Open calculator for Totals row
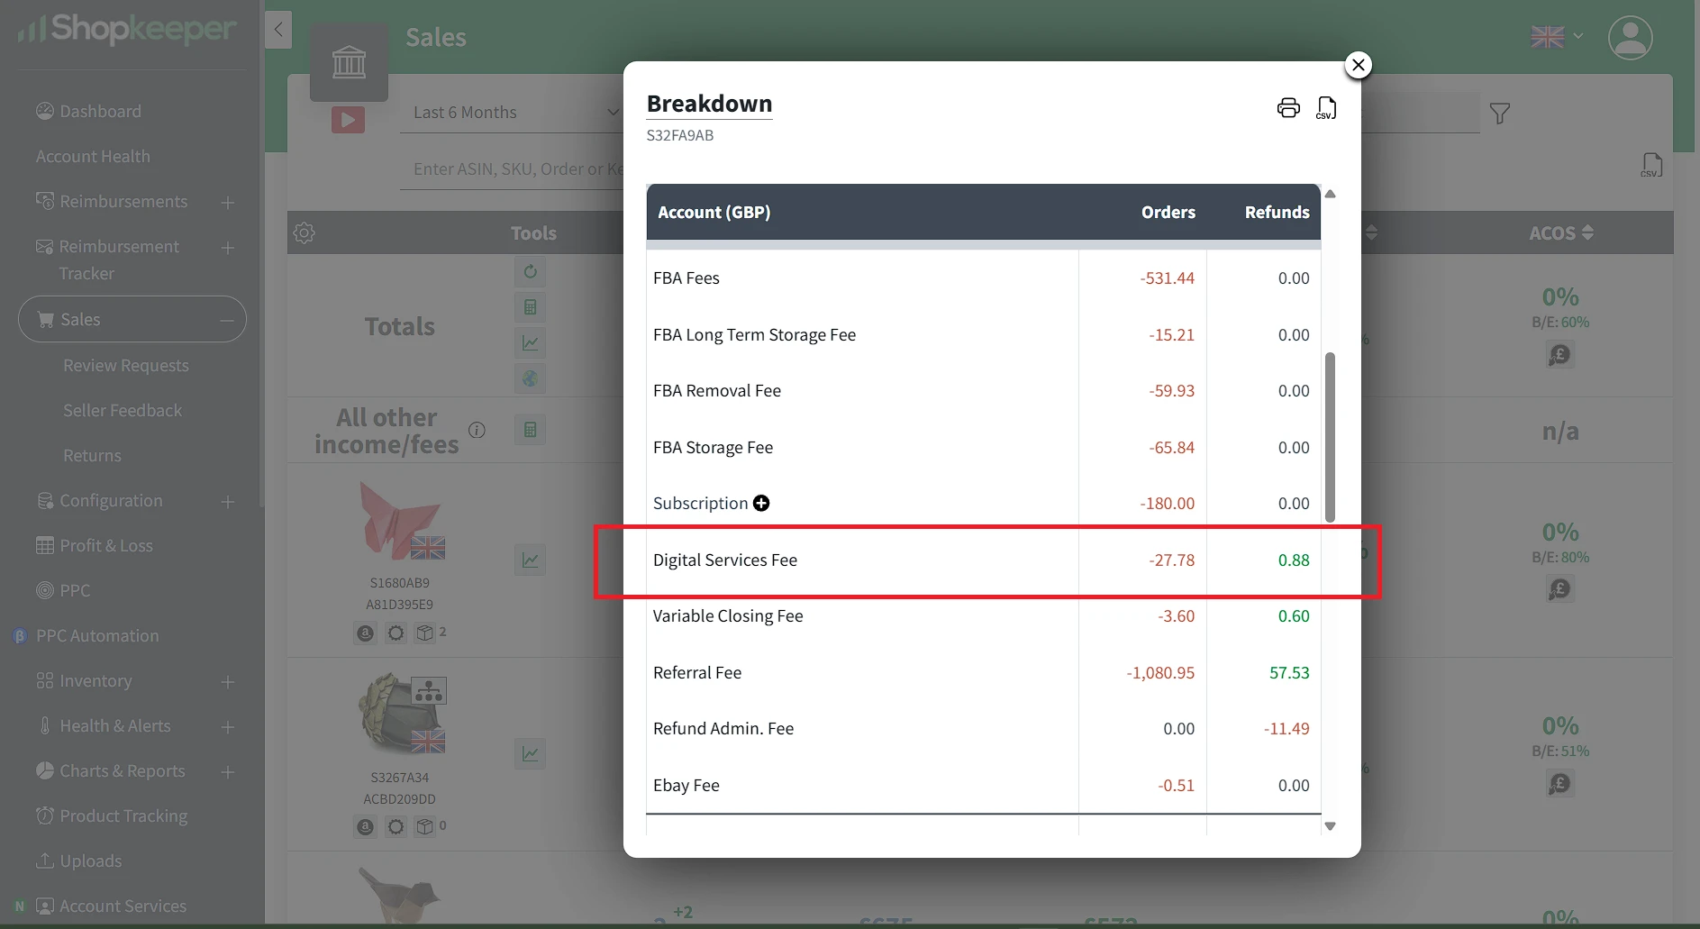Image resolution: width=1700 pixels, height=929 pixels. 531,307
